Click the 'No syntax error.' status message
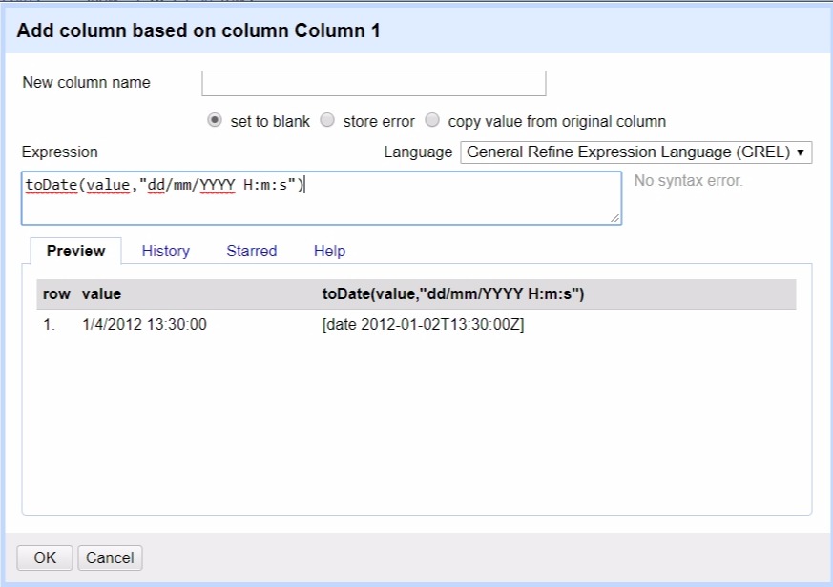 689,181
